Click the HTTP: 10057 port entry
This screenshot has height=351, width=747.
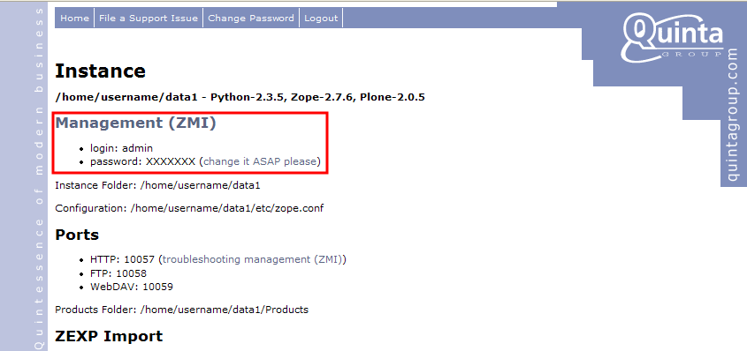pos(122,259)
